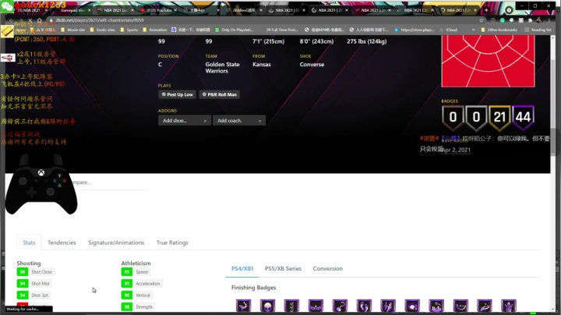The image size is (561, 315).
Task: Switch to the Gamepad Viewer browser tab
Action: (x=72, y=10)
